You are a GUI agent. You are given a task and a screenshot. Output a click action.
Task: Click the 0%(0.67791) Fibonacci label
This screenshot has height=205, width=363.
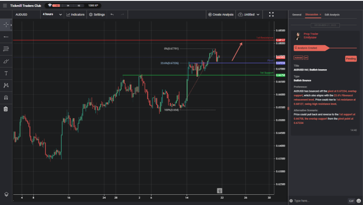click(x=171, y=49)
